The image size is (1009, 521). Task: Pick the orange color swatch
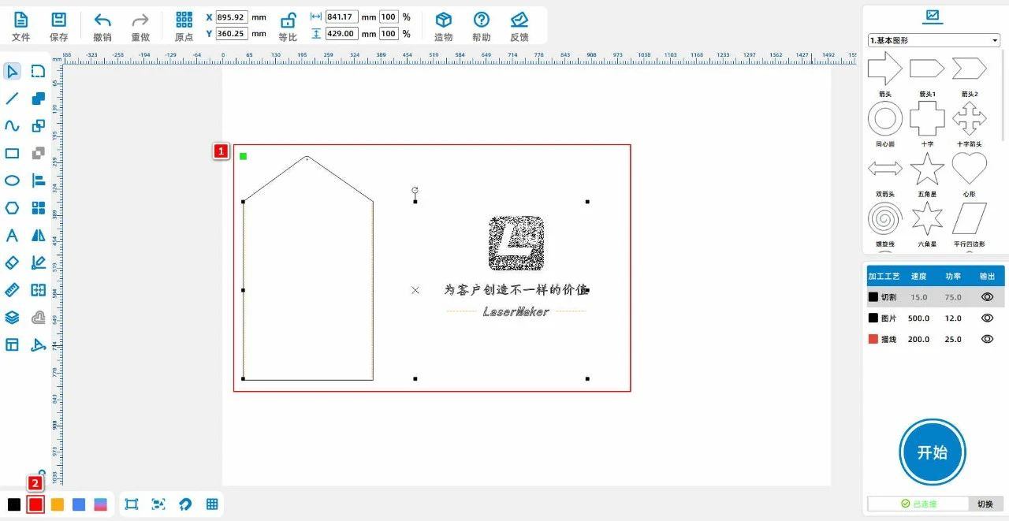tap(57, 504)
